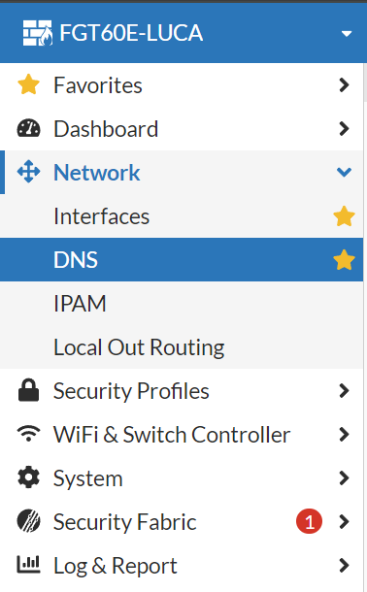This screenshot has height=592, width=367.
Task: Expand the System chevron
Action: coord(344,478)
